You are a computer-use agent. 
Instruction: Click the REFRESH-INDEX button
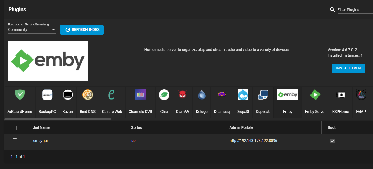point(82,30)
